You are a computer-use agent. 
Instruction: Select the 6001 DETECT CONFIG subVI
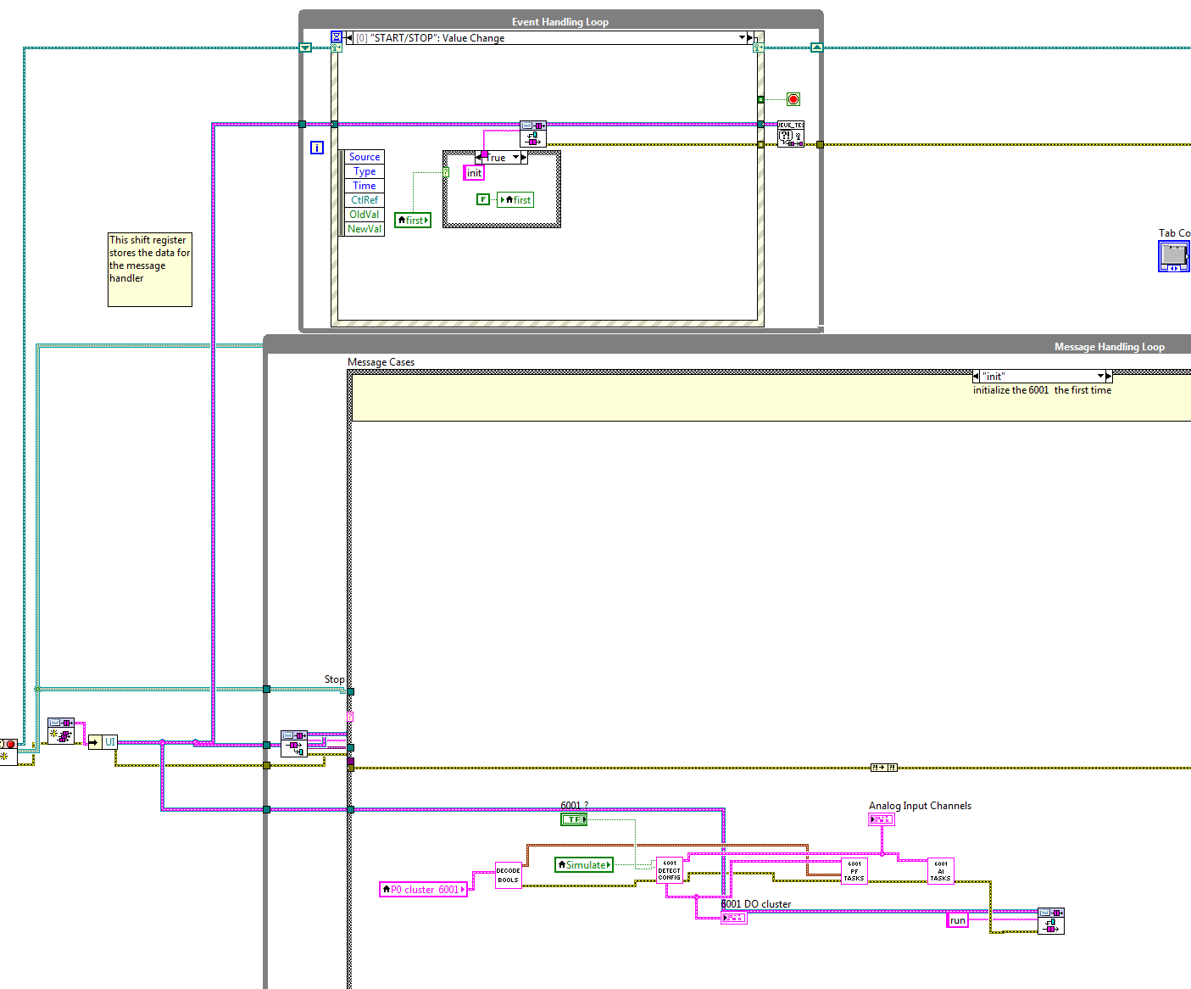click(669, 871)
